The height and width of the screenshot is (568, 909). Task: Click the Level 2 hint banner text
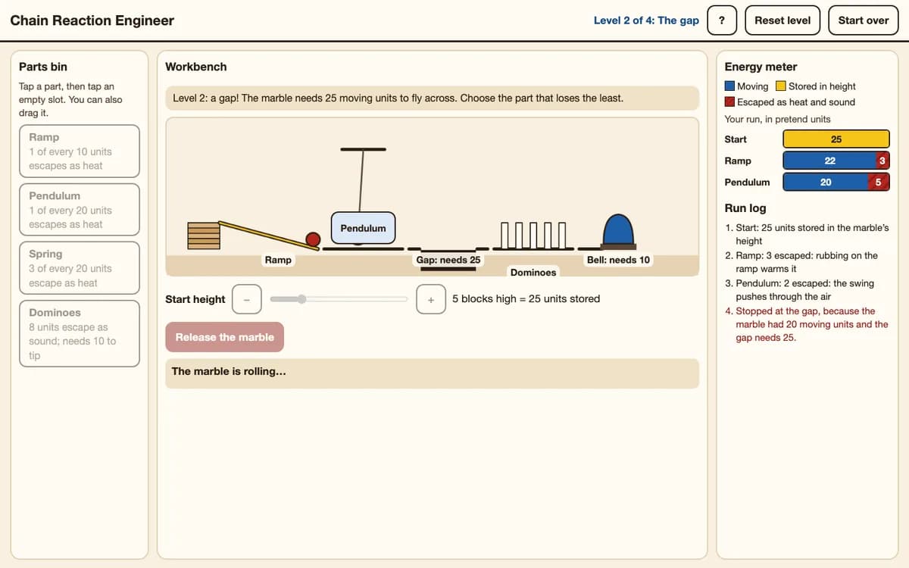[398, 98]
